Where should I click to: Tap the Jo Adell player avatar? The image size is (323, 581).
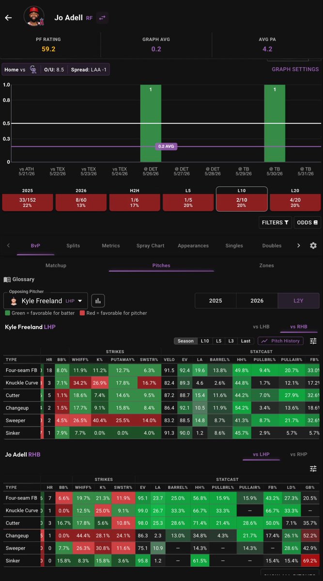[34, 17]
